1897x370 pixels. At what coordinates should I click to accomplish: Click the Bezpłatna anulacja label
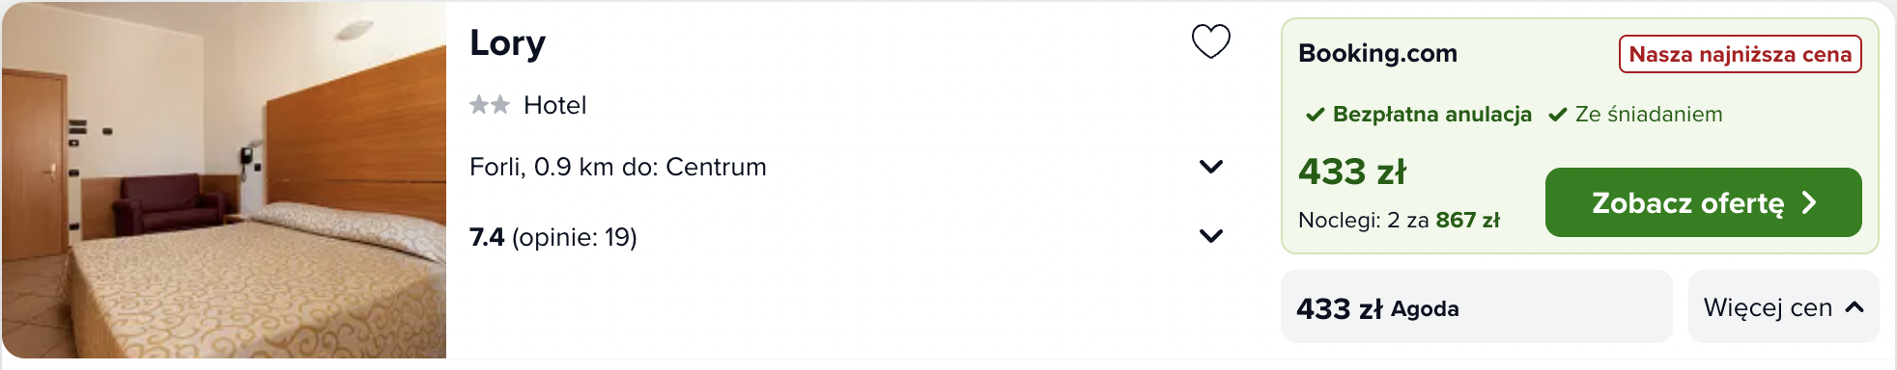point(1431,115)
